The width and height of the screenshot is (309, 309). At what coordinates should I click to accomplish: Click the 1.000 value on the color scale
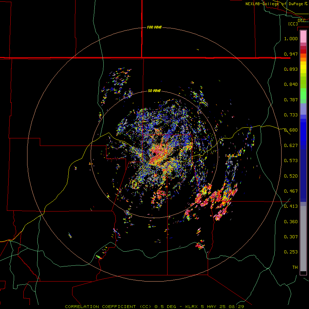coord(291,38)
